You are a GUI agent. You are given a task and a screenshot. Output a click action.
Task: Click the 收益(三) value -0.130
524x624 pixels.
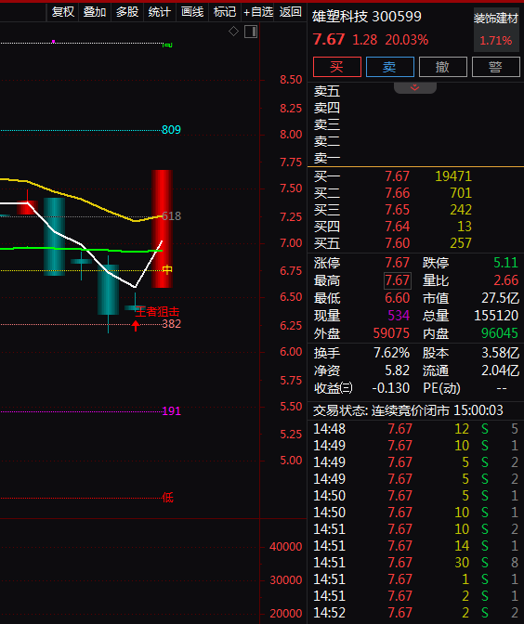[390, 388]
